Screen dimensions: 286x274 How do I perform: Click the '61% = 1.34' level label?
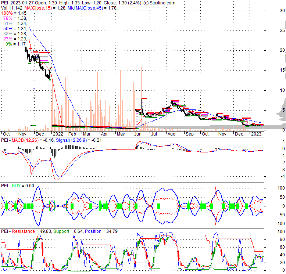point(15,23)
